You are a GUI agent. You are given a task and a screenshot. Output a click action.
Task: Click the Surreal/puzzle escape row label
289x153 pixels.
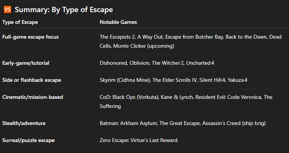click(x=28, y=140)
